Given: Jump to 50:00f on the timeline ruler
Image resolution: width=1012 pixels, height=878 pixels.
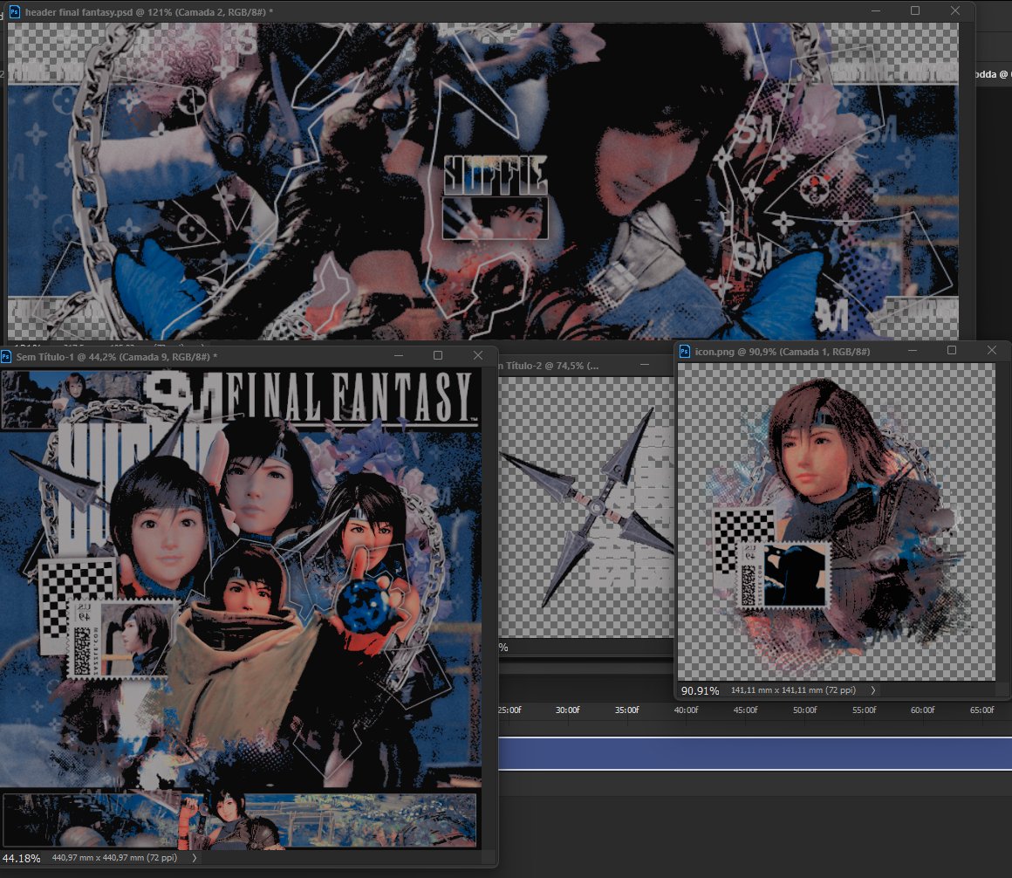Looking at the screenshot, I should point(805,710).
